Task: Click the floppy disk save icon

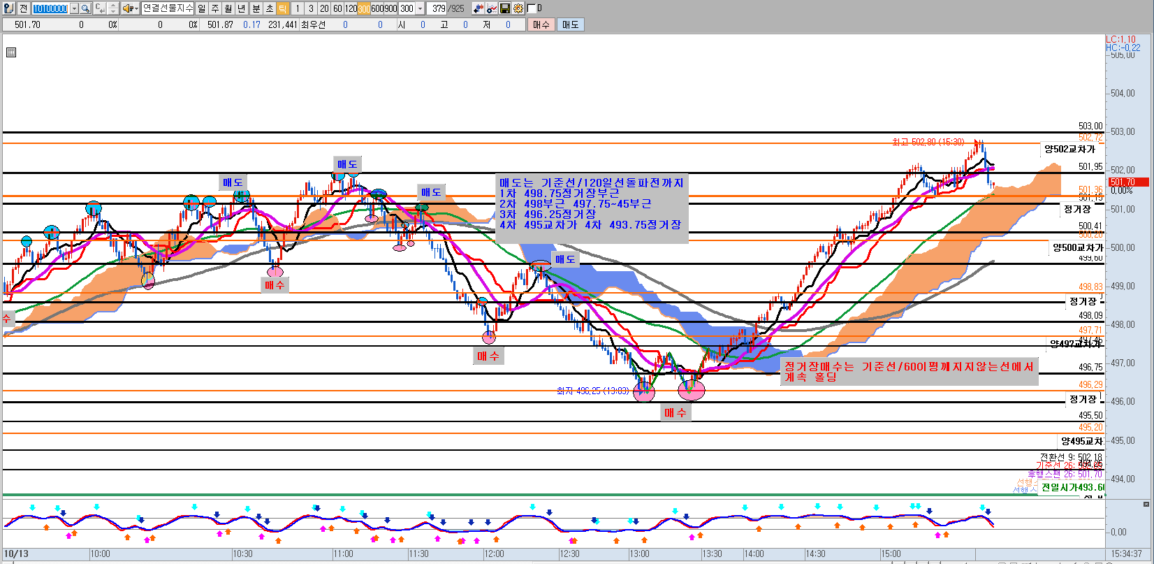Action: click(x=505, y=8)
